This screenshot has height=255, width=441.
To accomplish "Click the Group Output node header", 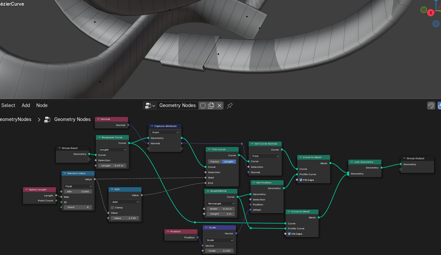I will tap(417, 158).
